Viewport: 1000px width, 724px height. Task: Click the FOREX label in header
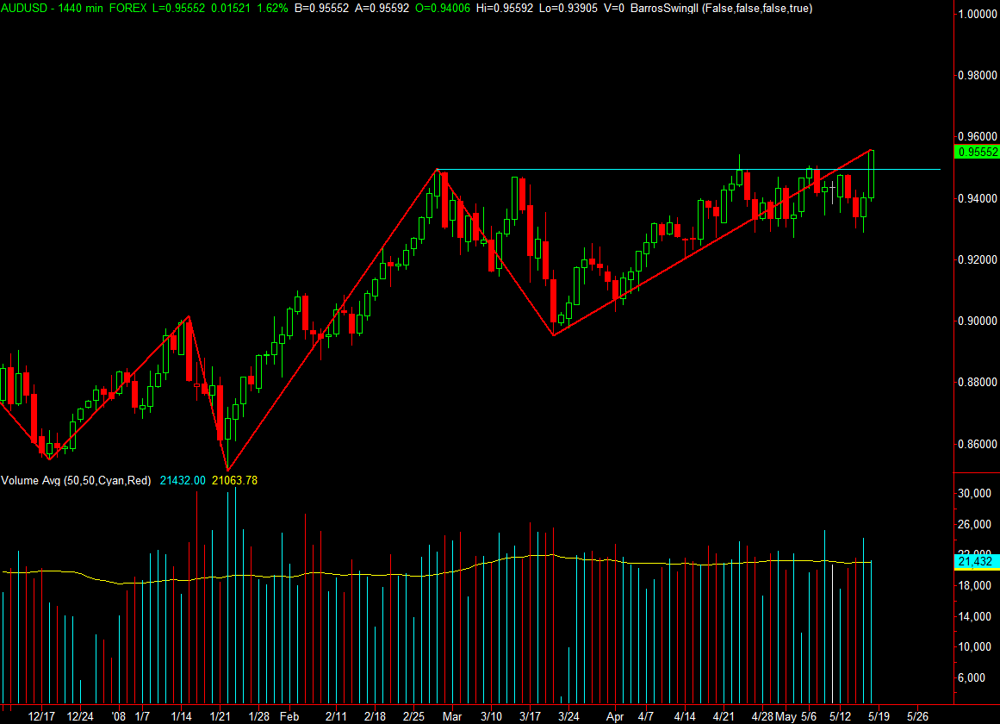click(x=127, y=9)
